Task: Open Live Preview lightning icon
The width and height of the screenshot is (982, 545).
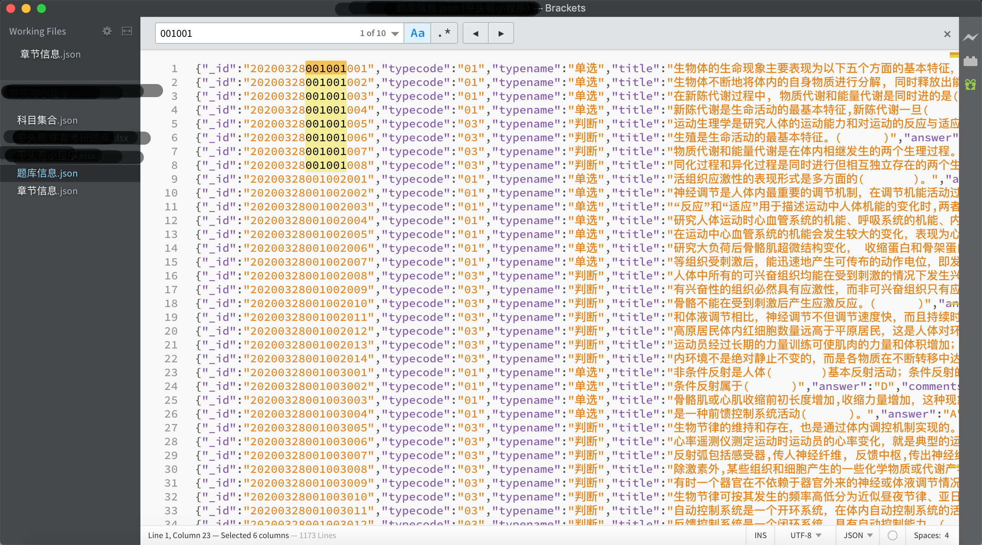Action: coord(970,37)
